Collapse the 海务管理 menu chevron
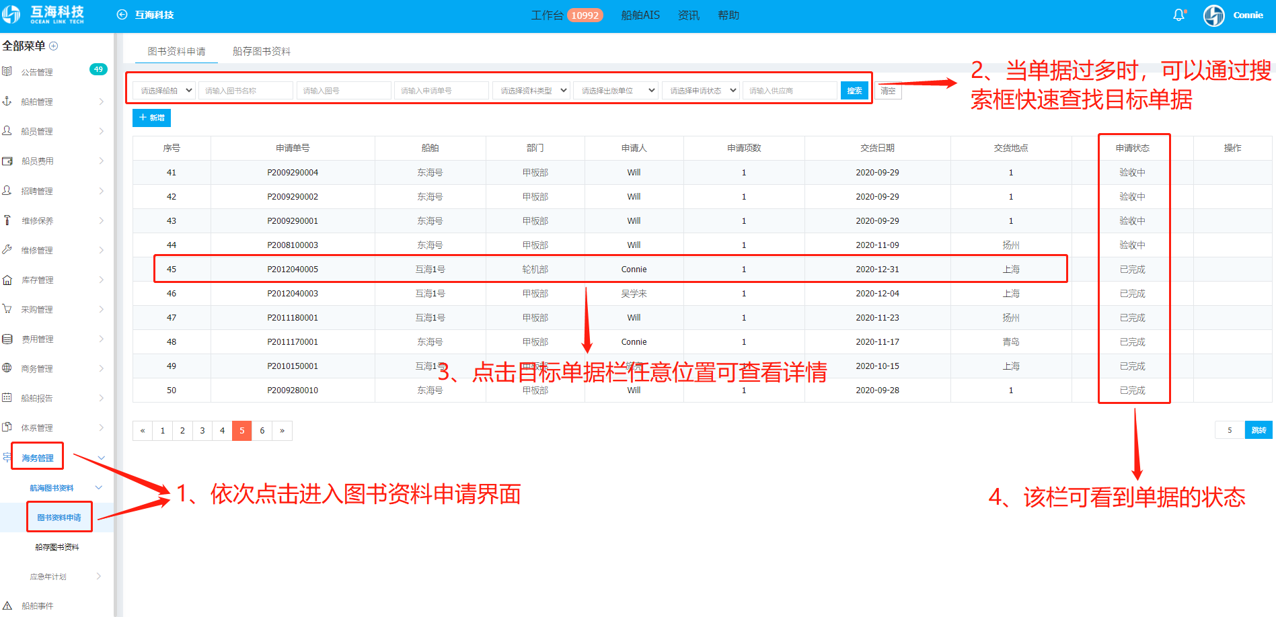 click(102, 458)
